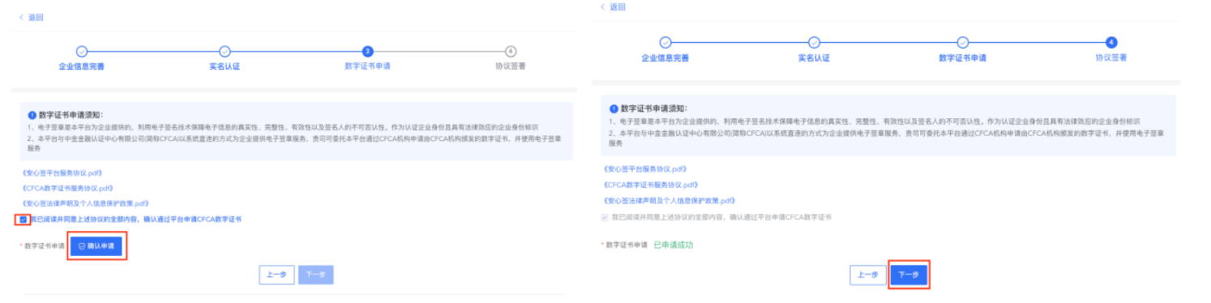This screenshot has height=303, width=1211.
Task: Open CFCA数字证书服务协议.pdf on the 已申请成功 page
Action: [x=651, y=184]
